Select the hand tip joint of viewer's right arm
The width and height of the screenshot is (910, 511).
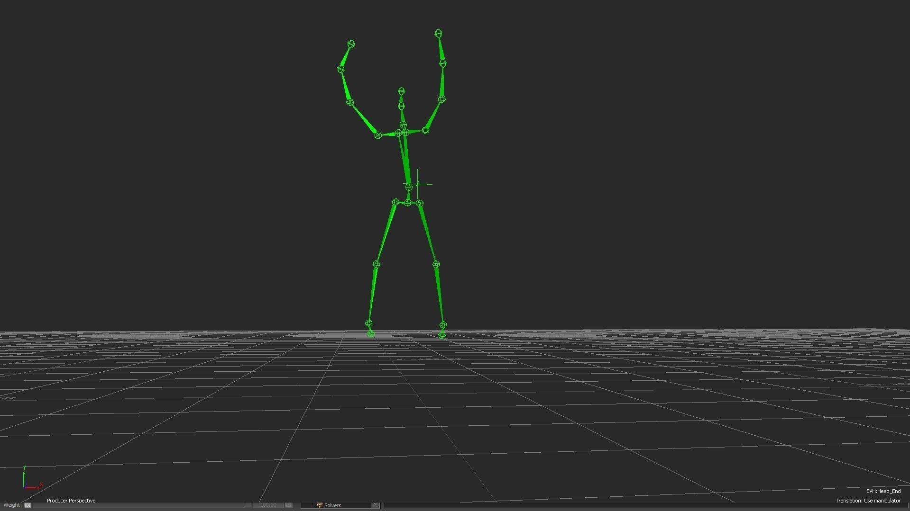point(439,34)
